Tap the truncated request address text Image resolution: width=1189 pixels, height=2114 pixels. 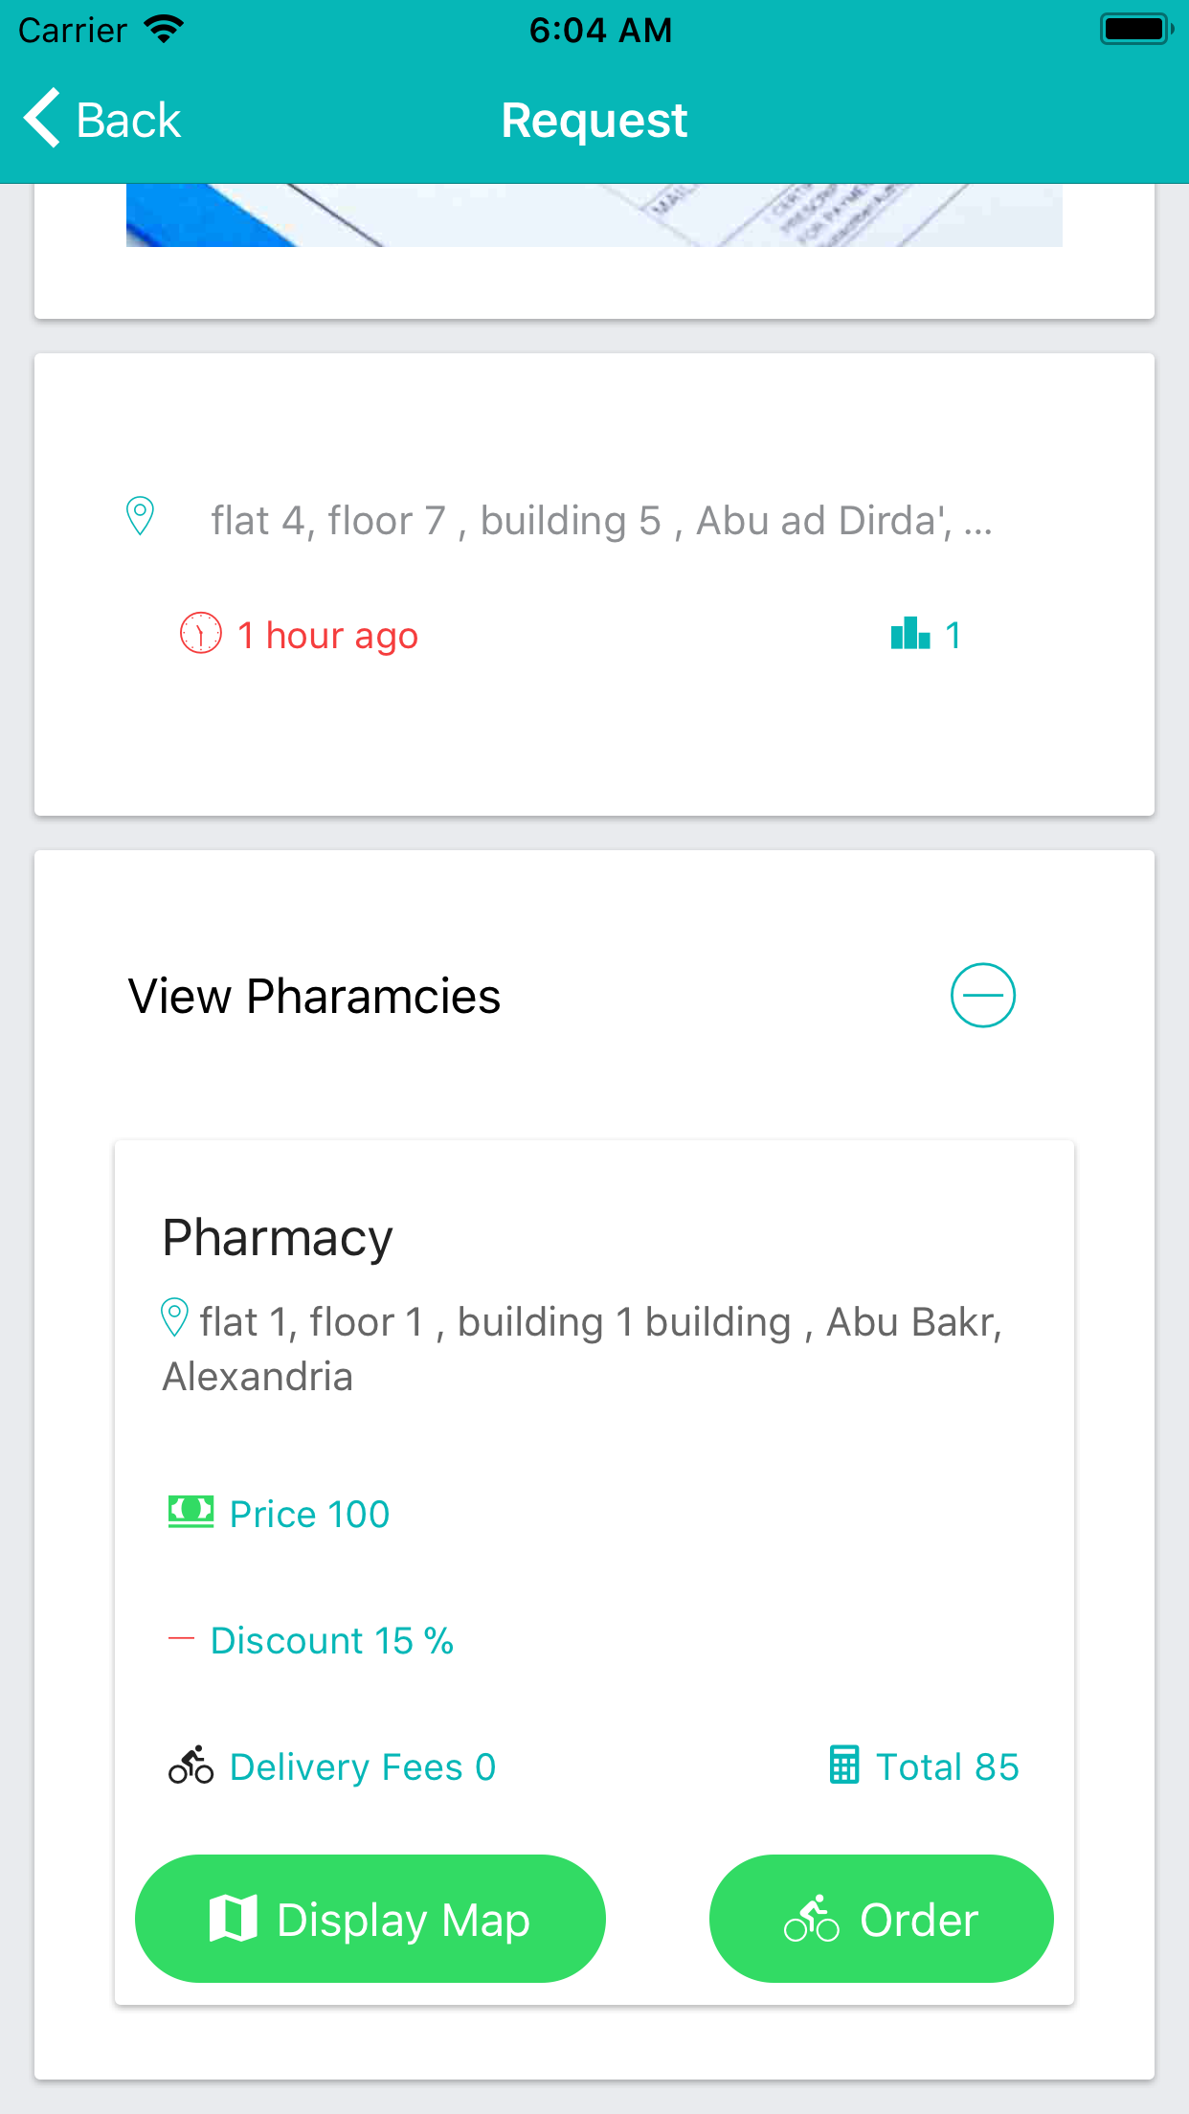[x=602, y=521]
